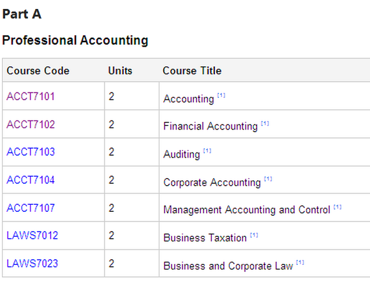Screen dimensions: 370x284
Task: Open the LAWS7012 course link
Action: click(x=32, y=235)
